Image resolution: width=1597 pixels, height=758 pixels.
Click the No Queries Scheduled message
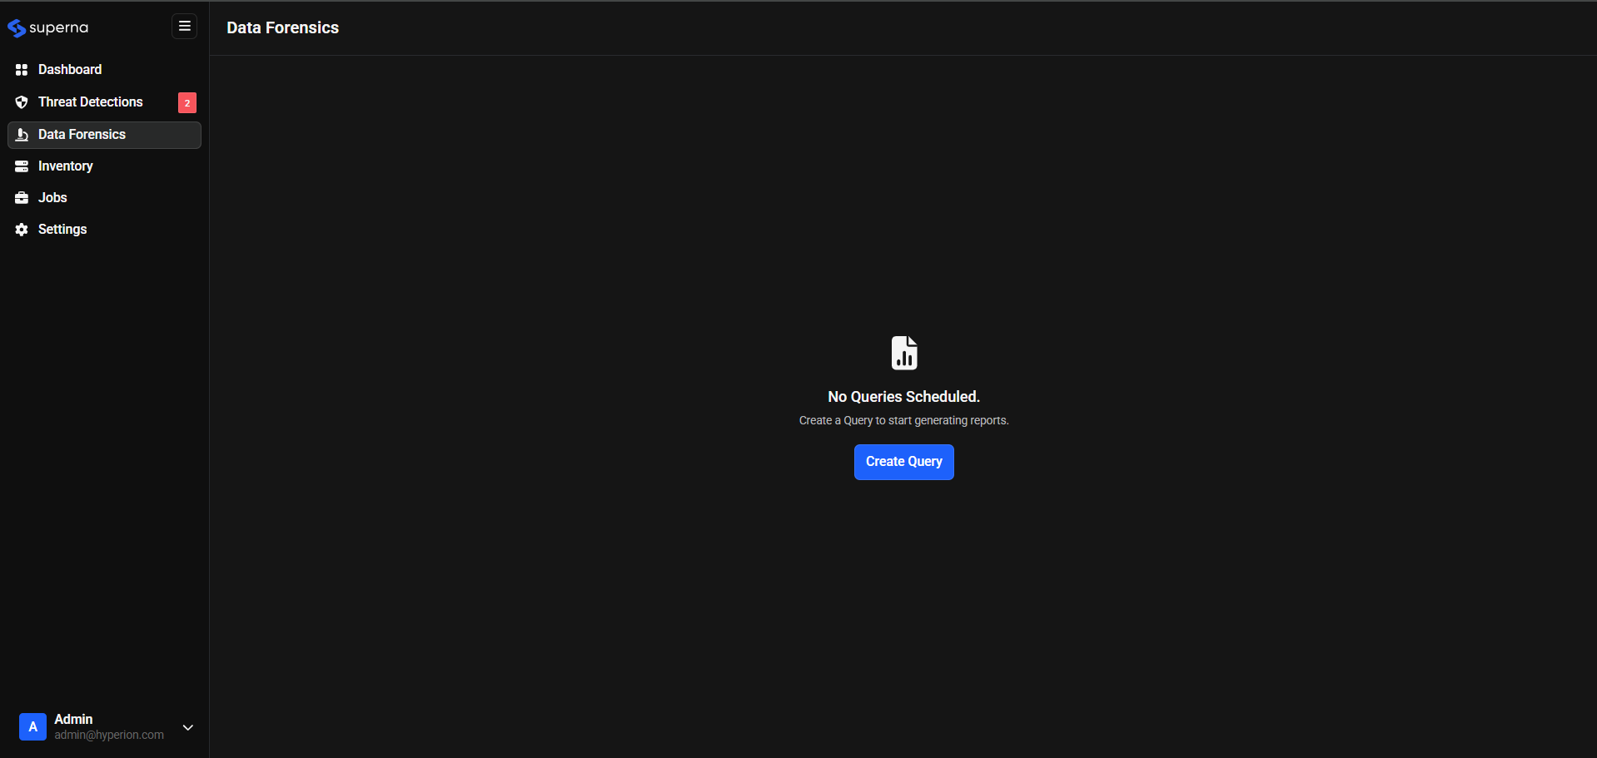[904, 397]
